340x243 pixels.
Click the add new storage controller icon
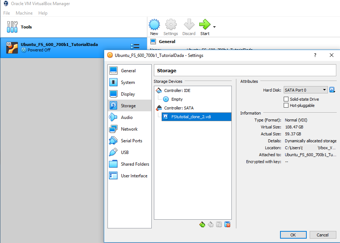202,224
